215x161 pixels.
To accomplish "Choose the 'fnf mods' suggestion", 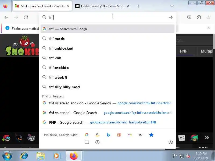I will tap(107, 39).
